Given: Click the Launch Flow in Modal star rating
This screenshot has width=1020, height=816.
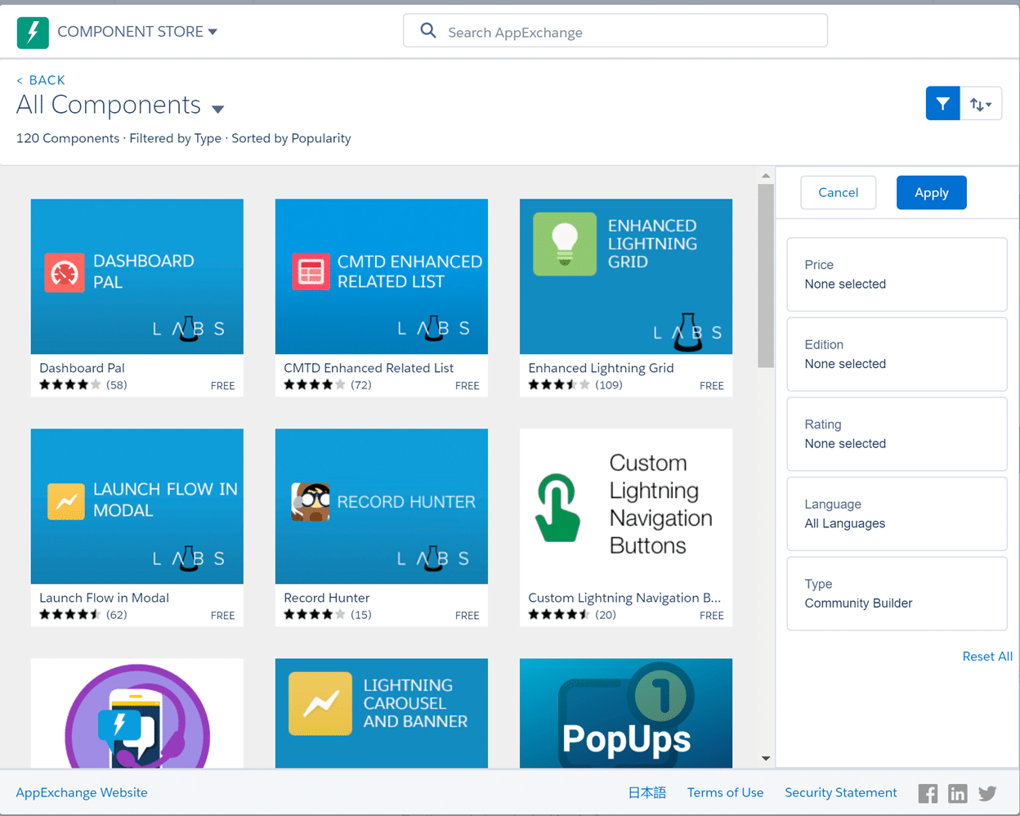Looking at the screenshot, I should tap(70, 614).
